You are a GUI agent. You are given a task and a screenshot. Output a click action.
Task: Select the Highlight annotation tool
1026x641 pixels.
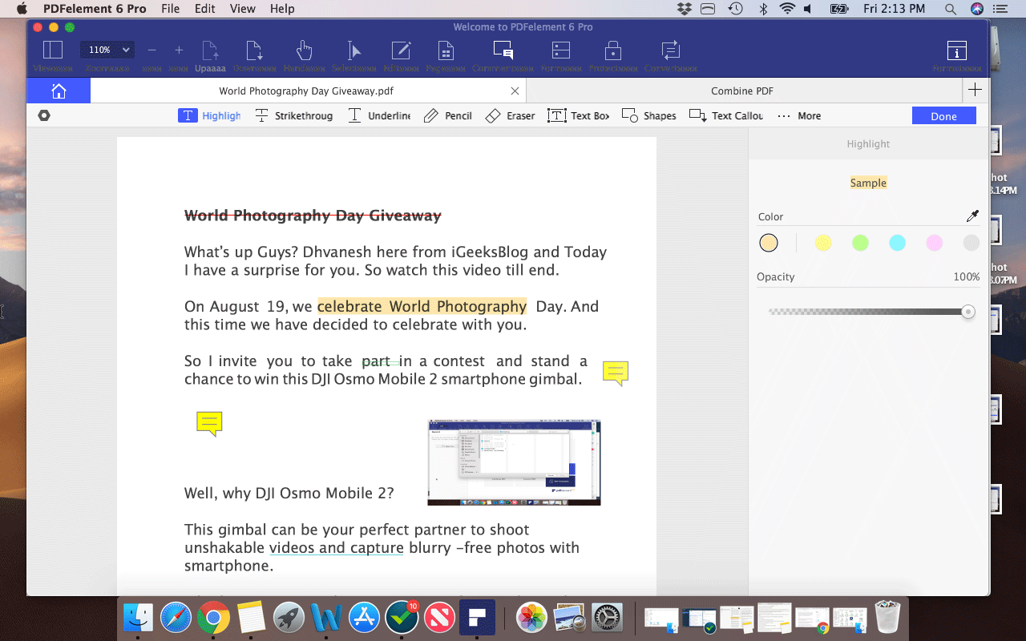tap(209, 115)
